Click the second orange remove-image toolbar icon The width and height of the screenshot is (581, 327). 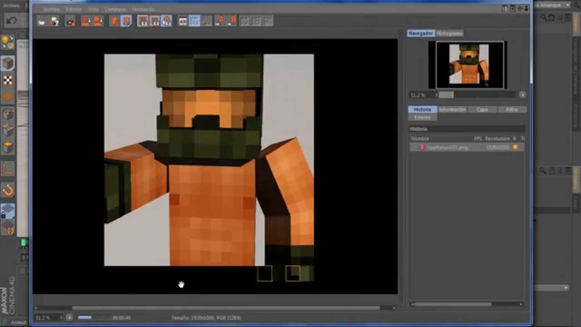point(98,21)
